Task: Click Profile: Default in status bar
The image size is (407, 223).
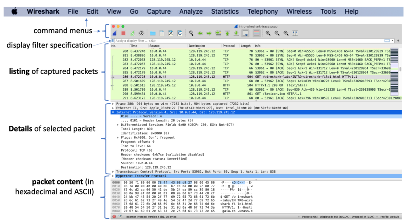Action: pos(389,217)
